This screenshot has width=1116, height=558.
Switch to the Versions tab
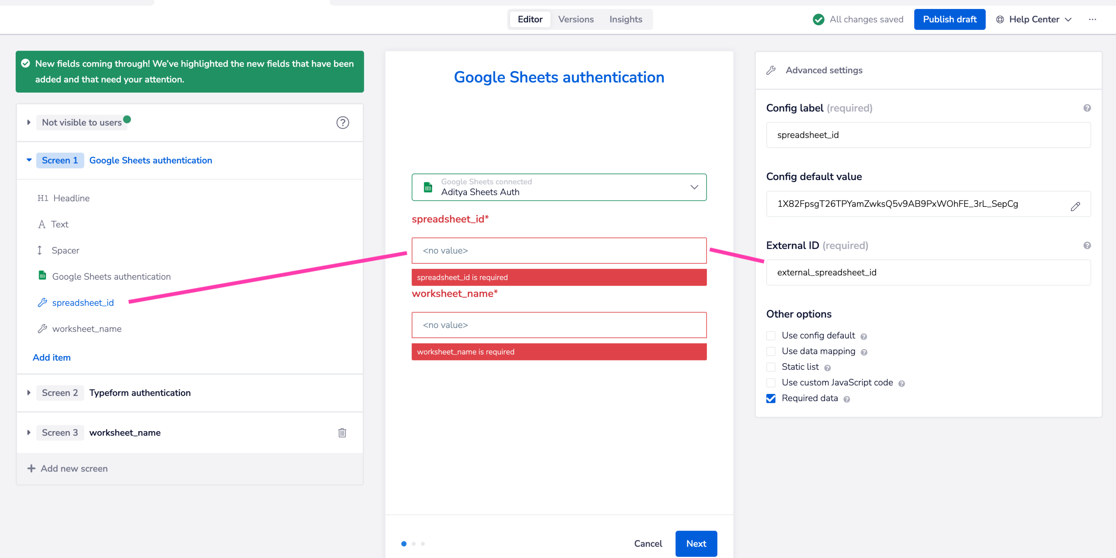(x=575, y=19)
